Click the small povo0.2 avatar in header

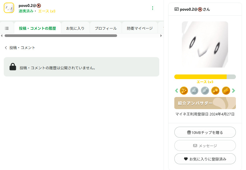point(9,8)
